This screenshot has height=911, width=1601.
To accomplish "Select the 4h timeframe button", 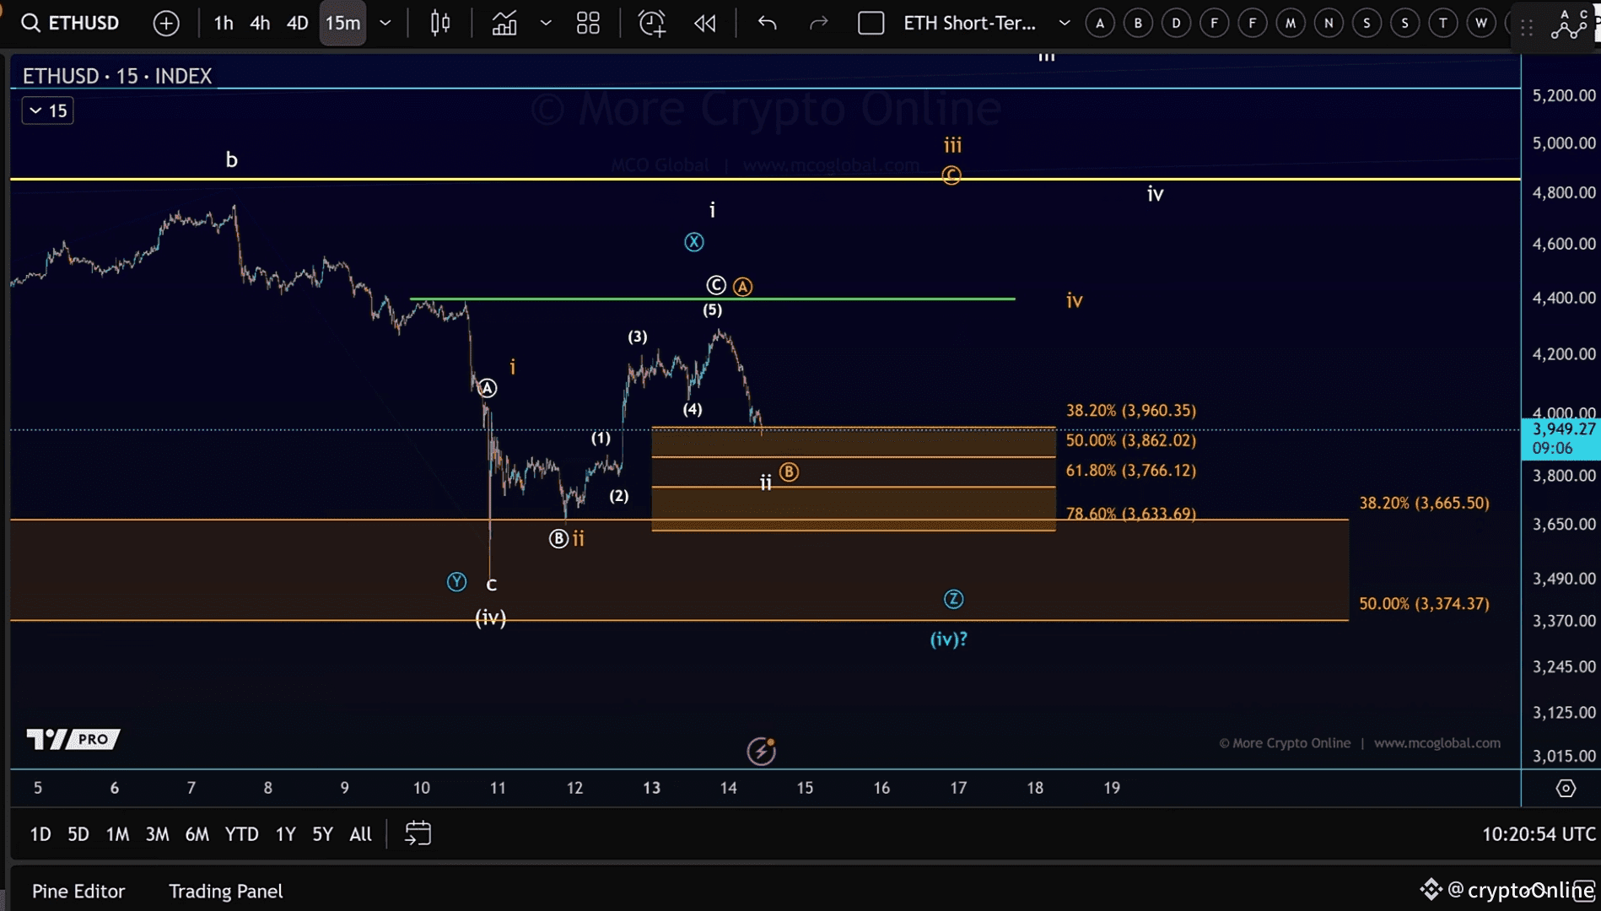I will coord(260,23).
